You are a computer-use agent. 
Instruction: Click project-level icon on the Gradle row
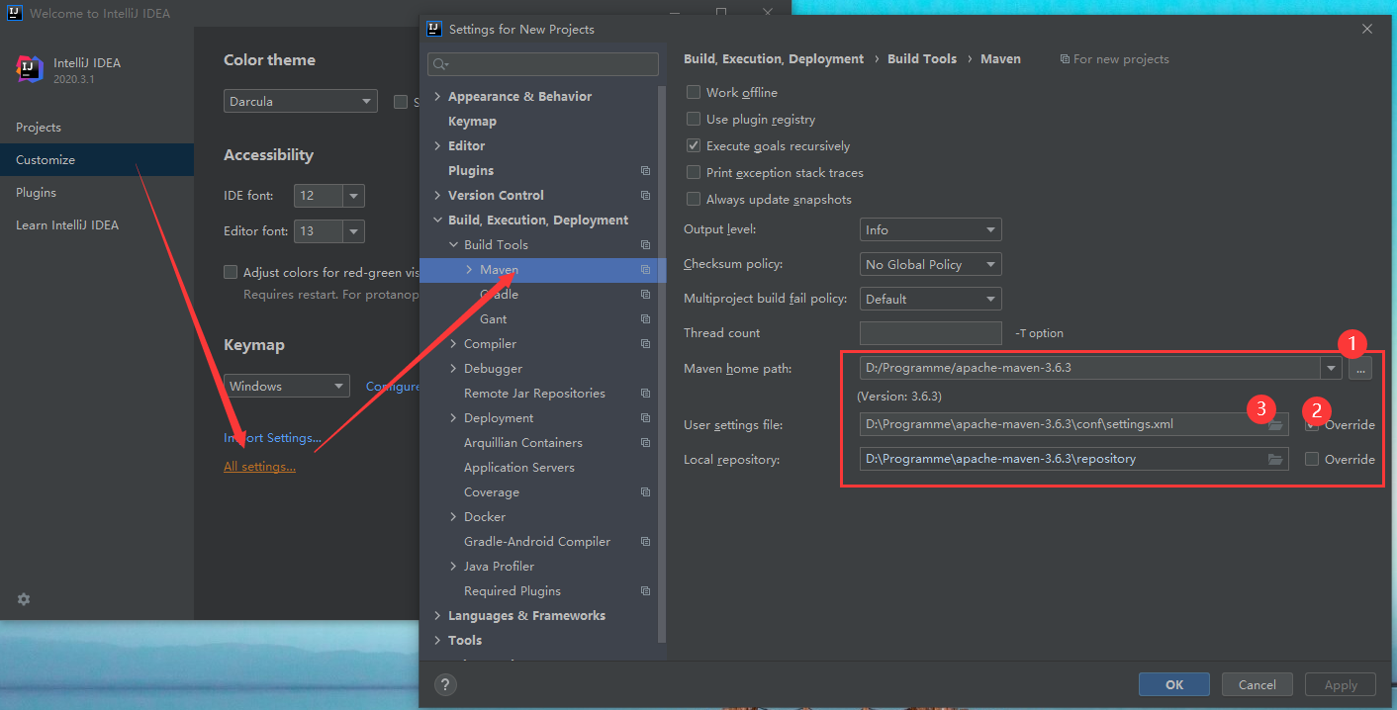(645, 295)
